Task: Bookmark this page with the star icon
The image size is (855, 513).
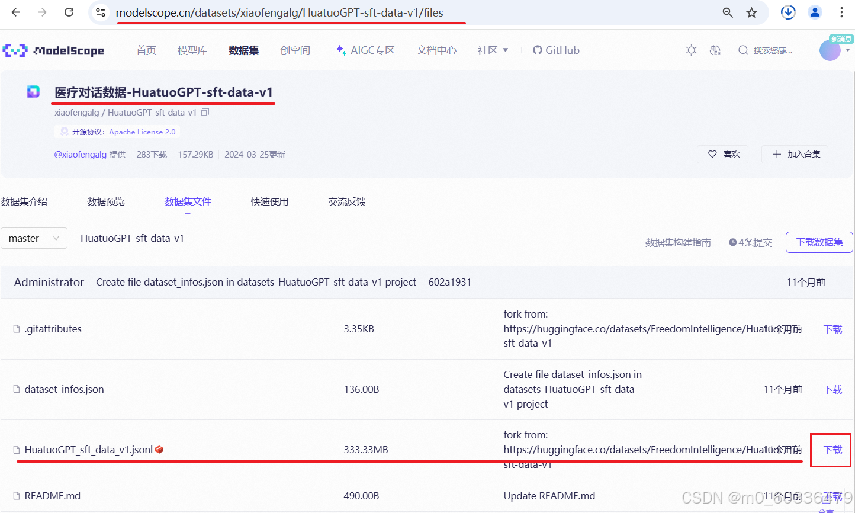Action: pyautogui.click(x=751, y=12)
